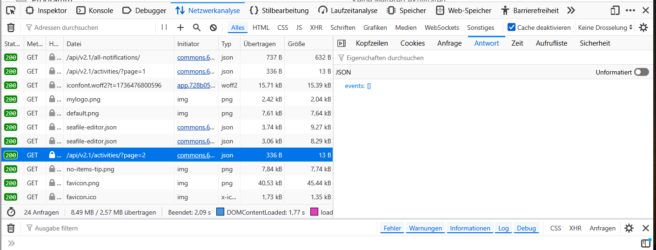Toggle responsive design mode icon
The width and height of the screenshot is (656, 250).
point(615,10)
